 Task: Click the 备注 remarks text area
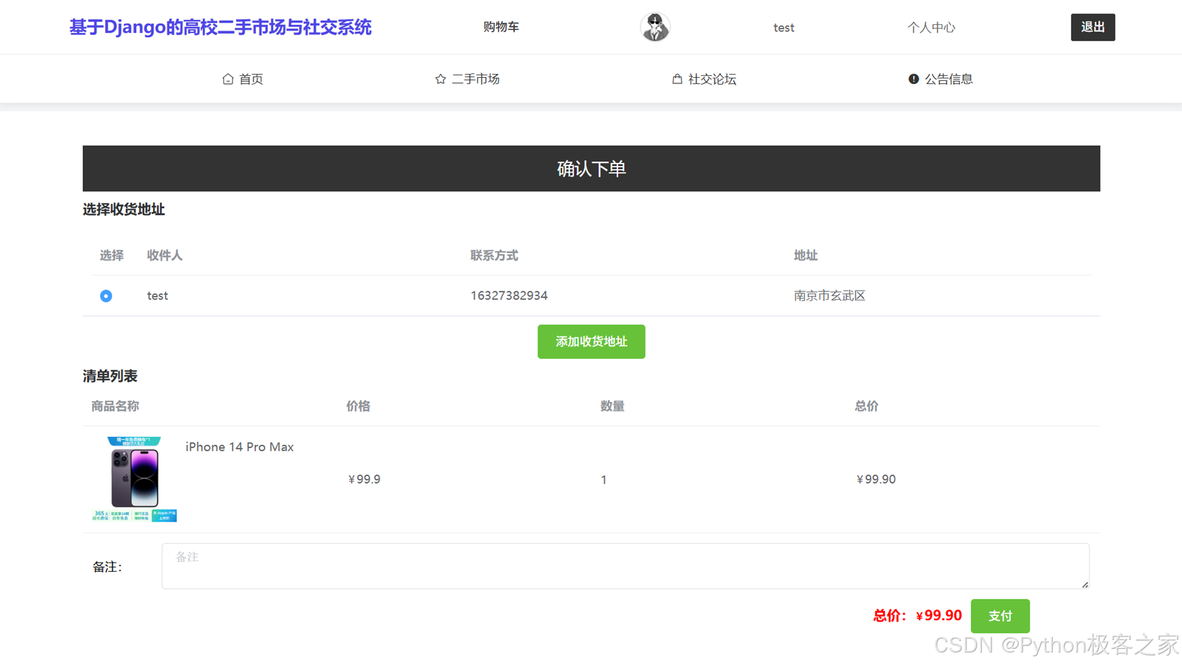624,565
